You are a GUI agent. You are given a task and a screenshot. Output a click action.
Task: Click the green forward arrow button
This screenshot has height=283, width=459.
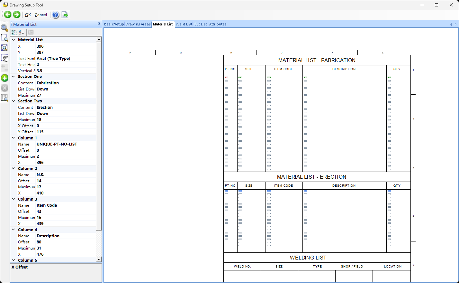click(x=17, y=14)
